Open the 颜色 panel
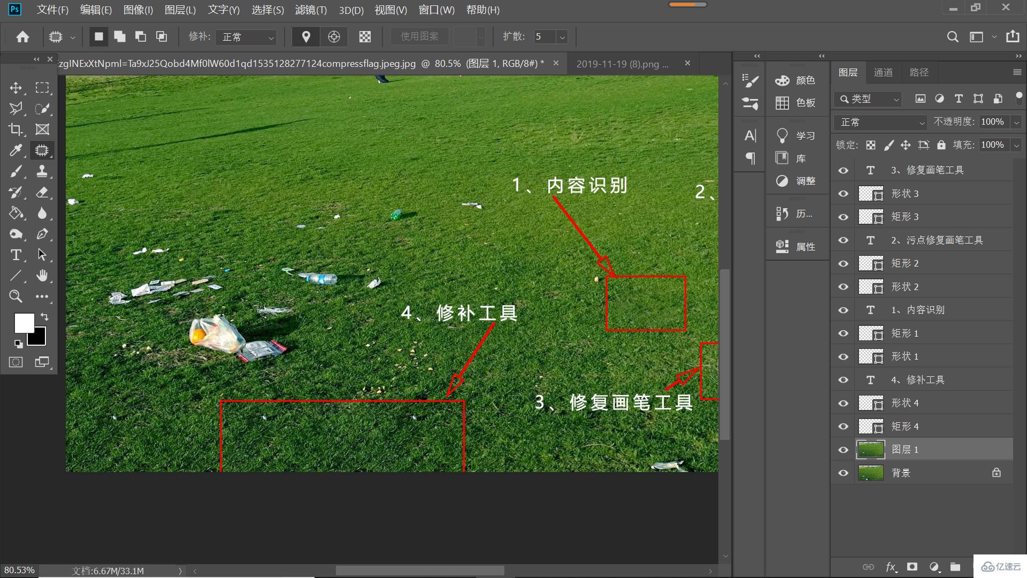1027x578 pixels. (x=795, y=80)
